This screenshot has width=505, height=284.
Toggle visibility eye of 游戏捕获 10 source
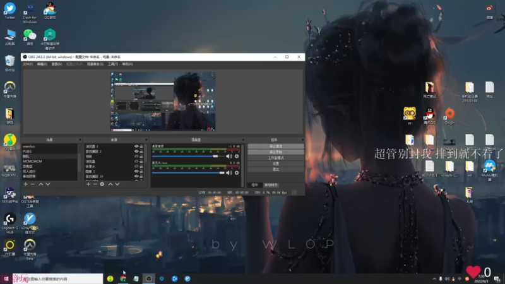(x=136, y=177)
